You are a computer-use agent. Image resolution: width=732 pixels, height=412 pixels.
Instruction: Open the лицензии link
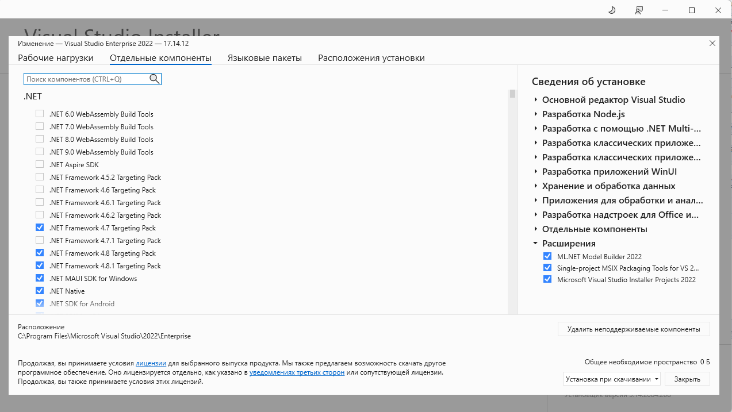coord(151,363)
